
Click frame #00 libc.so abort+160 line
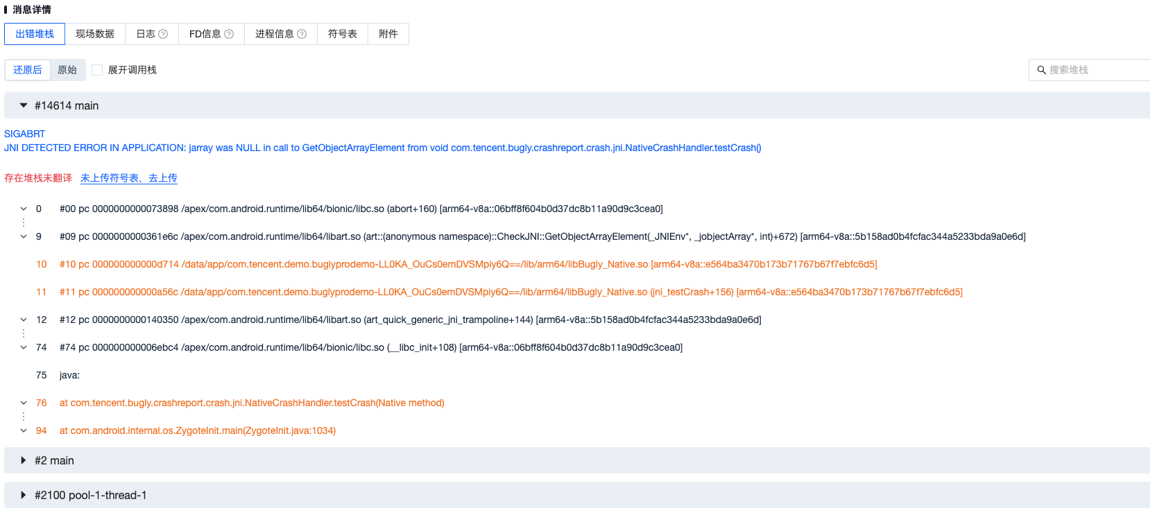[x=361, y=209]
